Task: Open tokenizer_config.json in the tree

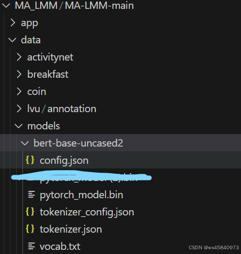Action: 87,212
